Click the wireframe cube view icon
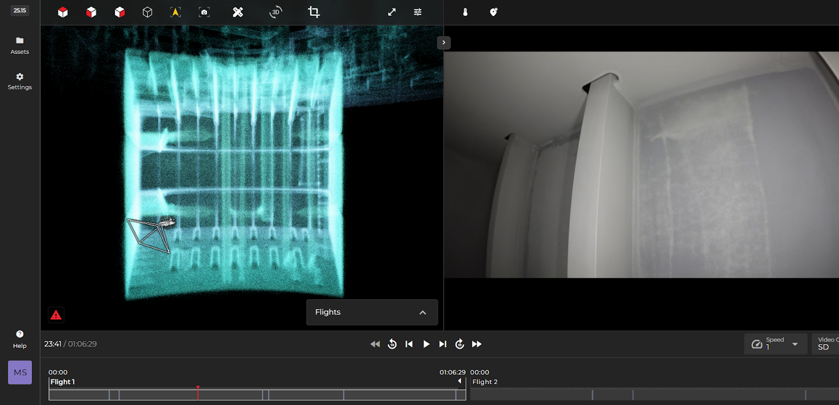The height and width of the screenshot is (405, 839). (147, 12)
